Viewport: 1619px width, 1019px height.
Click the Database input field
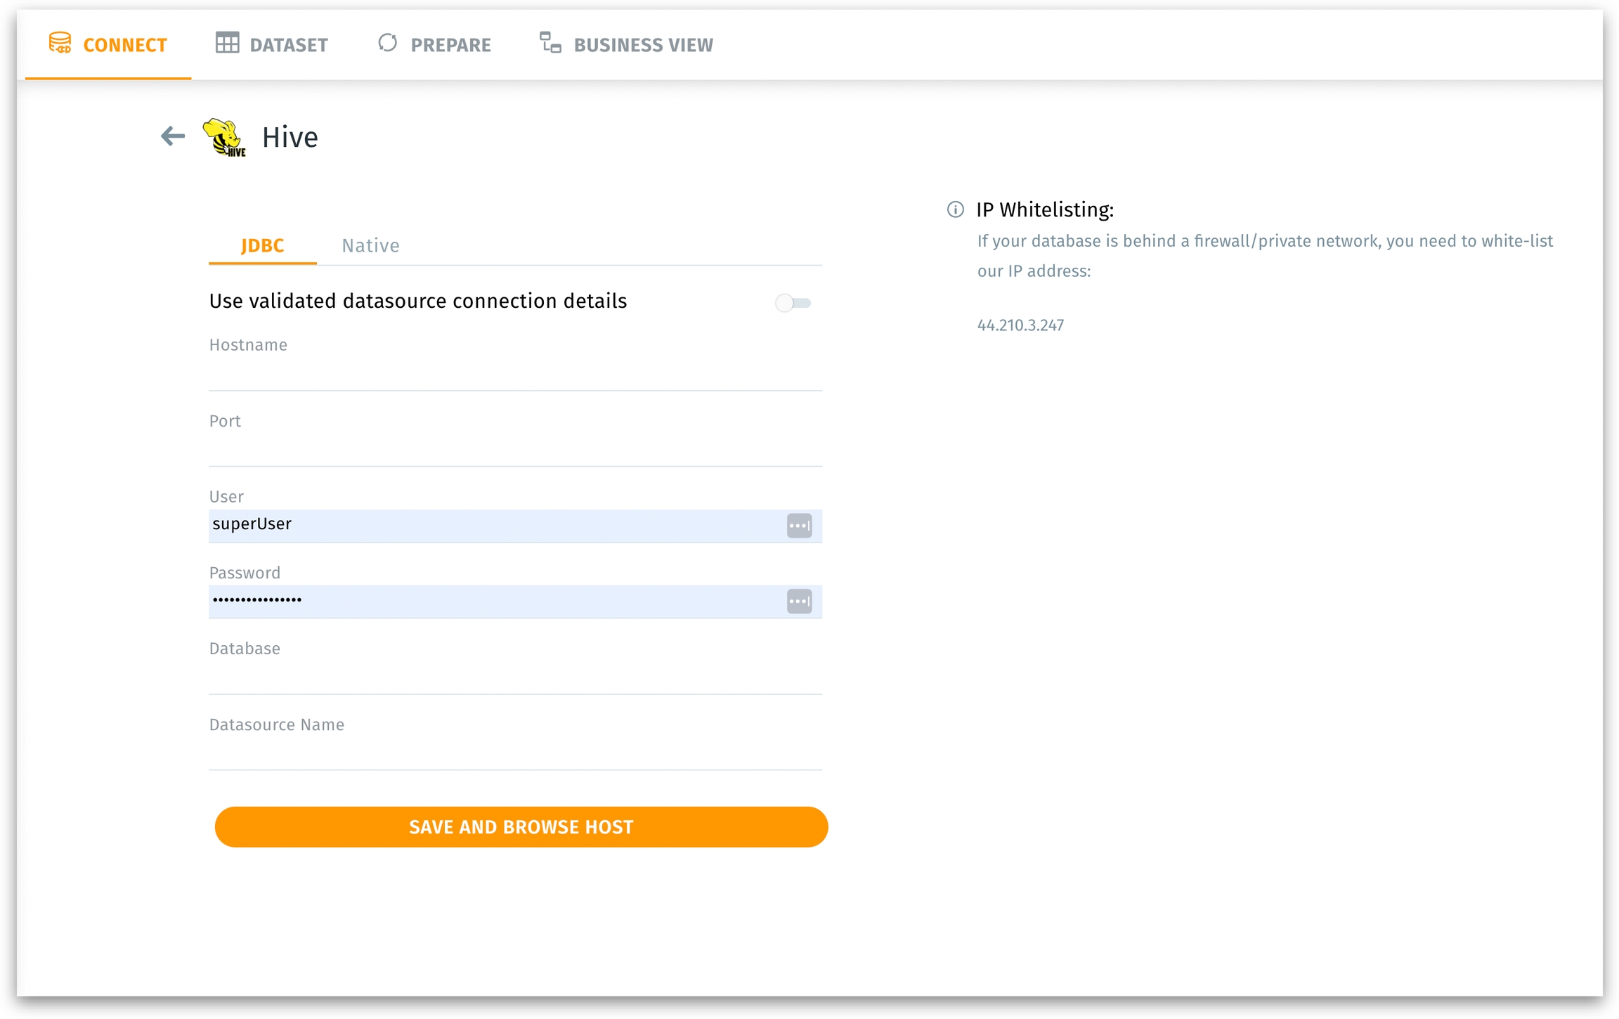point(515,678)
